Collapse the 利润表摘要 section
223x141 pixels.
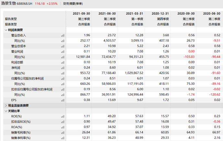point(6,30)
